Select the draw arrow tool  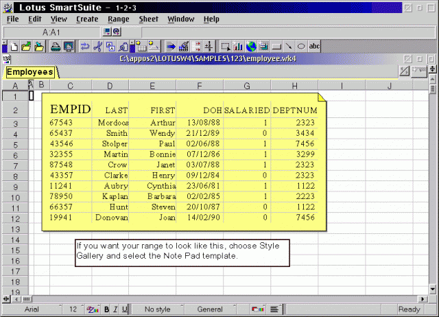[289, 47]
